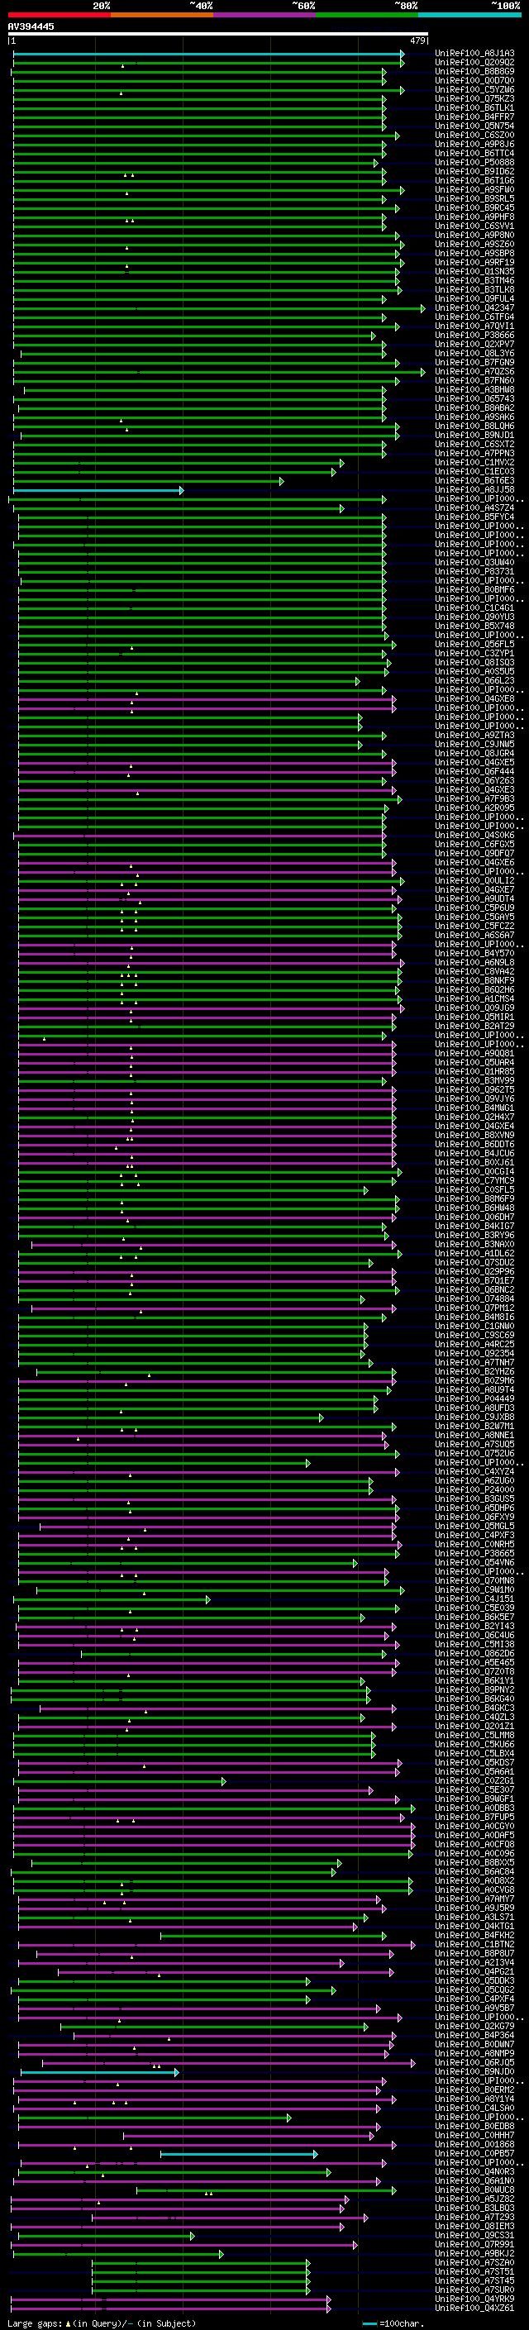The height and width of the screenshot is (2330, 529).
Task: Click the orange ~40% identity legend bar
Action: [x=162, y=15]
